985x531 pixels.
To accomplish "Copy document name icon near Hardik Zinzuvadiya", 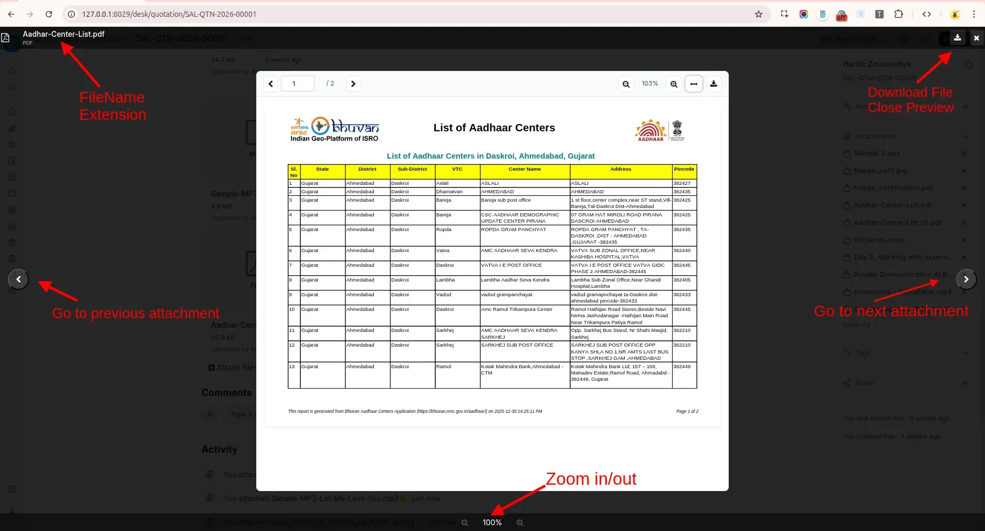I will pos(968,64).
